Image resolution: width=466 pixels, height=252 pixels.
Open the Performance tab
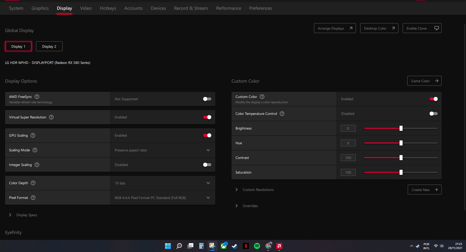tap(228, 8)
